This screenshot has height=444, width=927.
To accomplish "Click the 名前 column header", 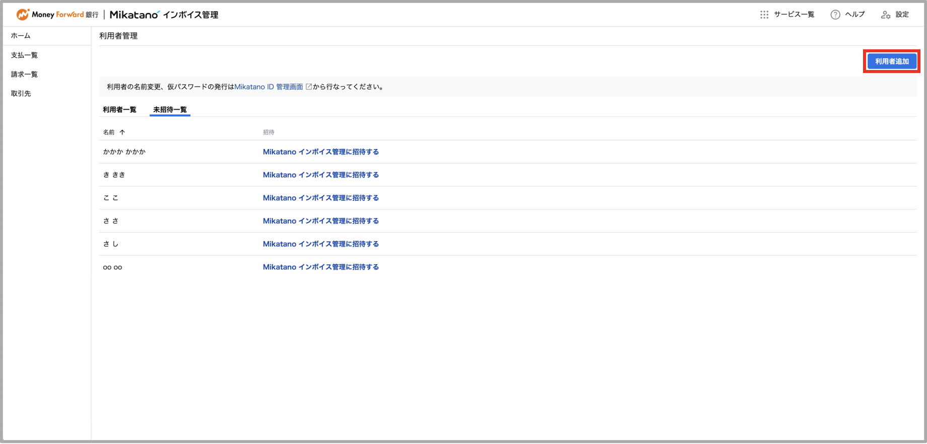I will point(109,132).
